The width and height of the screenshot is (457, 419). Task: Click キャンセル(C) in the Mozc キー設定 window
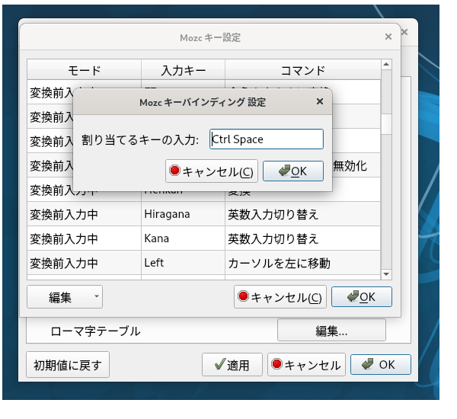click(x=280, y=297)
